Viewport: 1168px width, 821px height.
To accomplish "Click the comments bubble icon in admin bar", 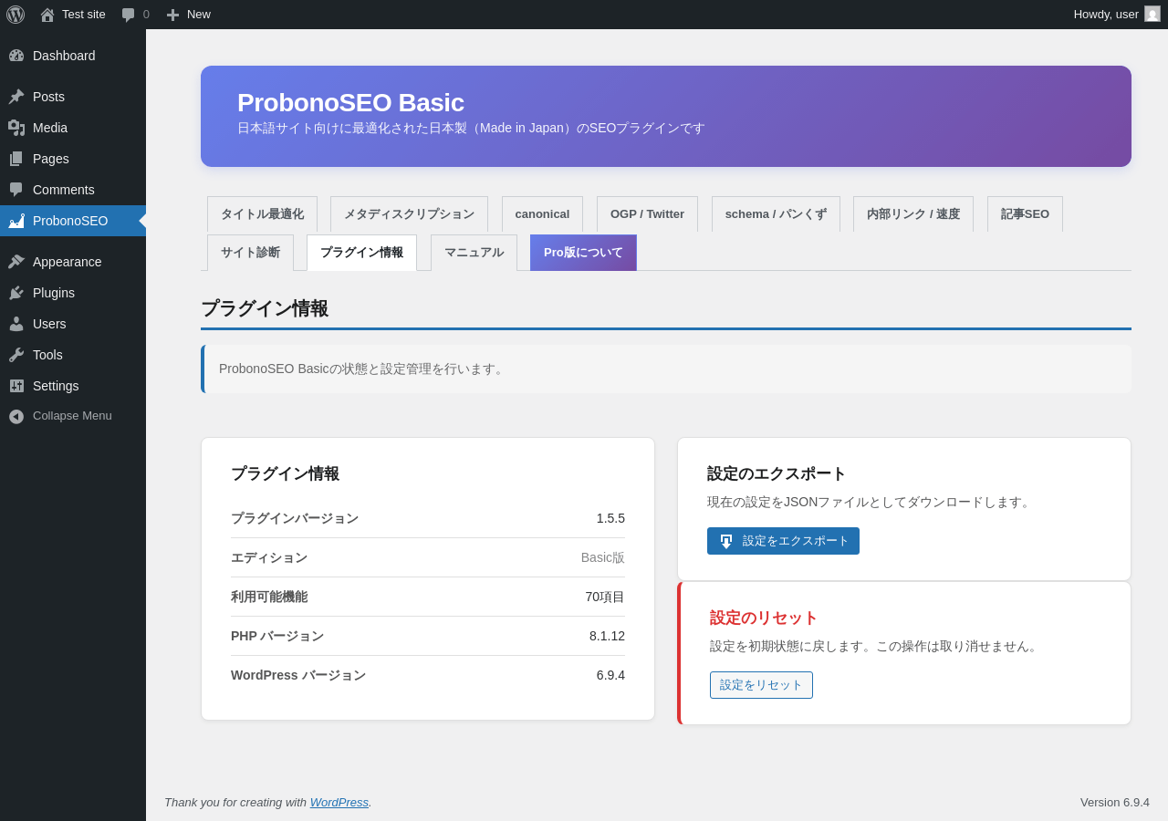I will 129,15.
